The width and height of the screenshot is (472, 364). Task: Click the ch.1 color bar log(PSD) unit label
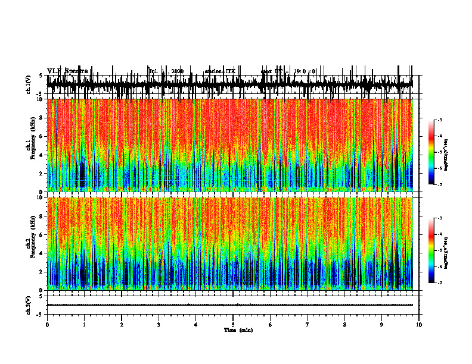(446, 155)
